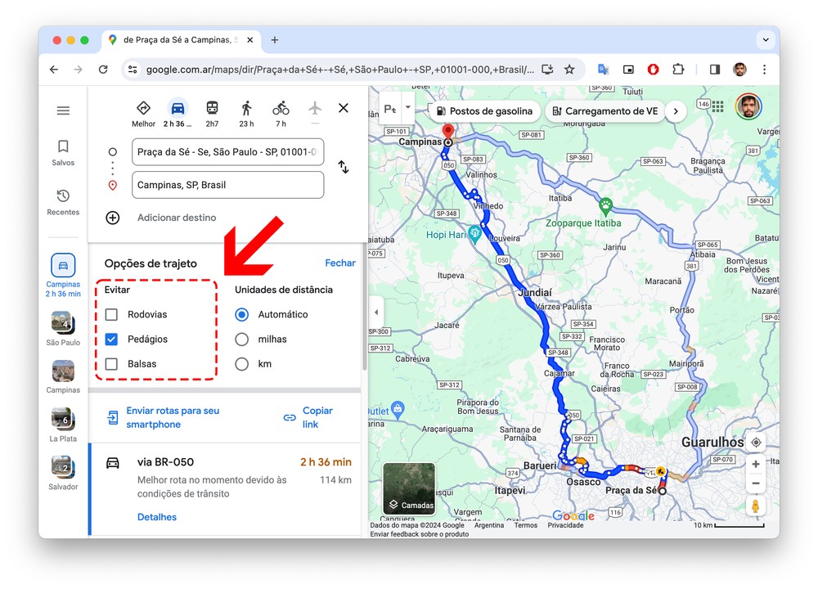
Task: Select driving travel mode
Action: (x=178, y=114)
